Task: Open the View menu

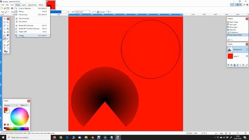Action: [x=12, y=5]
